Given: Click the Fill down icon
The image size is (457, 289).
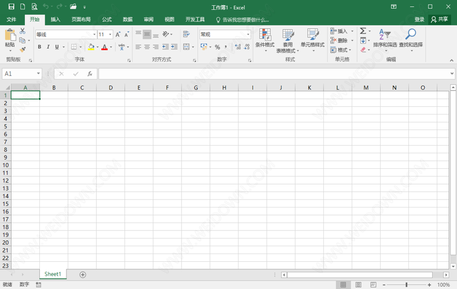Looking at the screenshot, I should coord(363,40).
